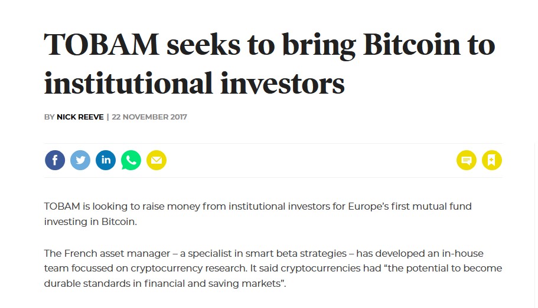
Task: Click "The French asset manager" sentence start
Action: [x=107, y=254]
